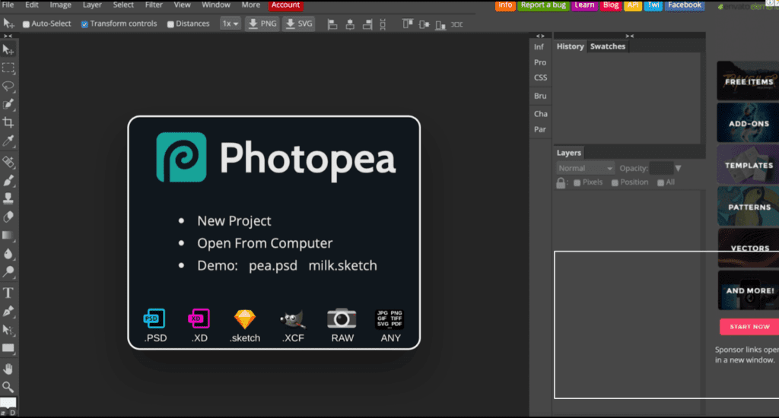
Task: Open the Select menu
Action: coord(123,5)
